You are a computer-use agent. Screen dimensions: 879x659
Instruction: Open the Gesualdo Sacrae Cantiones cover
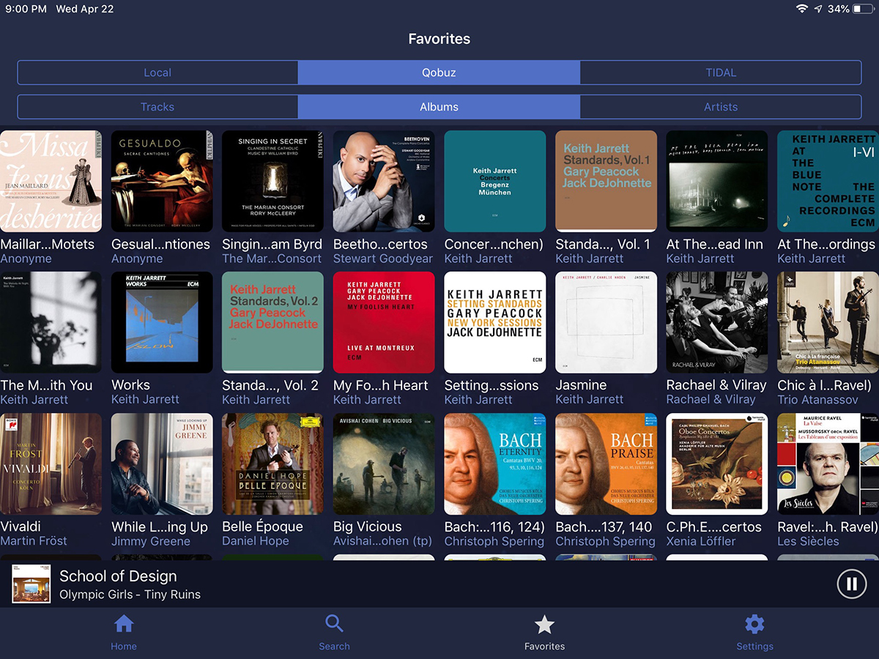click(x=162, y=182)
